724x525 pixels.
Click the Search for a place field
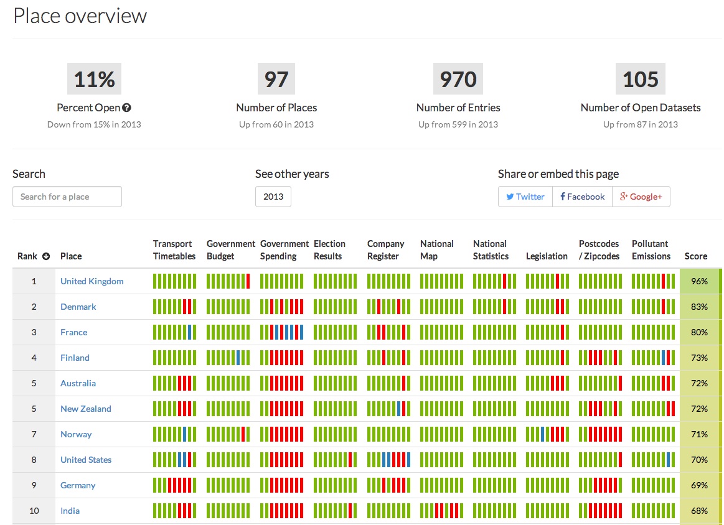point(67,197)
